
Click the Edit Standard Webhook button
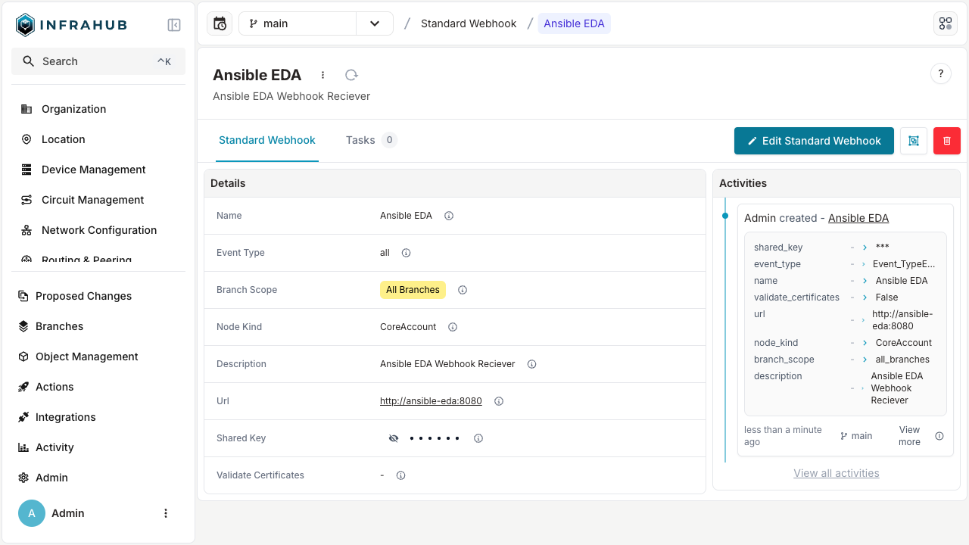click(x=814, y=141)
